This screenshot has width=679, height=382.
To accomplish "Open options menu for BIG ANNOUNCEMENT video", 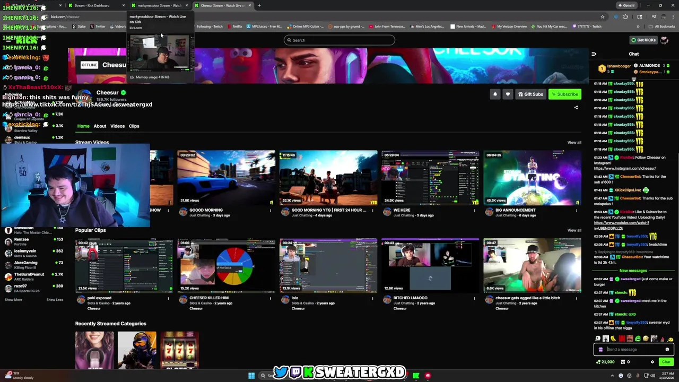I will [577, 211].
